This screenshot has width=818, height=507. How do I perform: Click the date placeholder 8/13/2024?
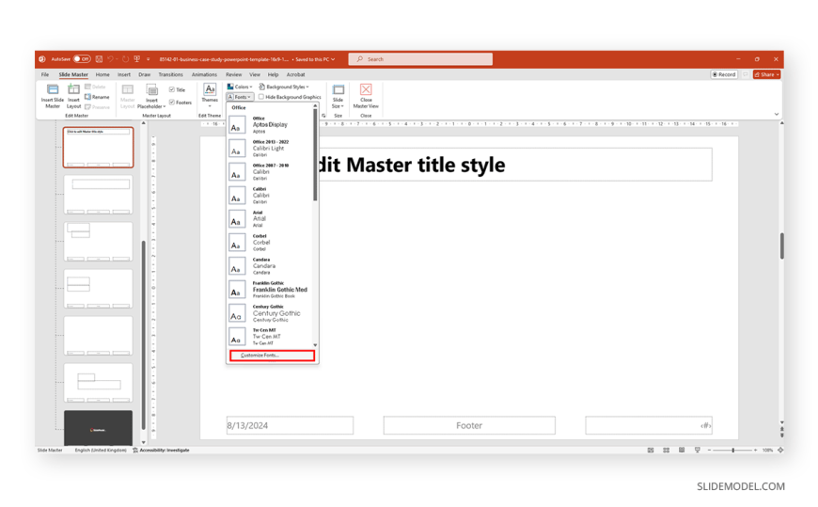(x=290, y=425)
